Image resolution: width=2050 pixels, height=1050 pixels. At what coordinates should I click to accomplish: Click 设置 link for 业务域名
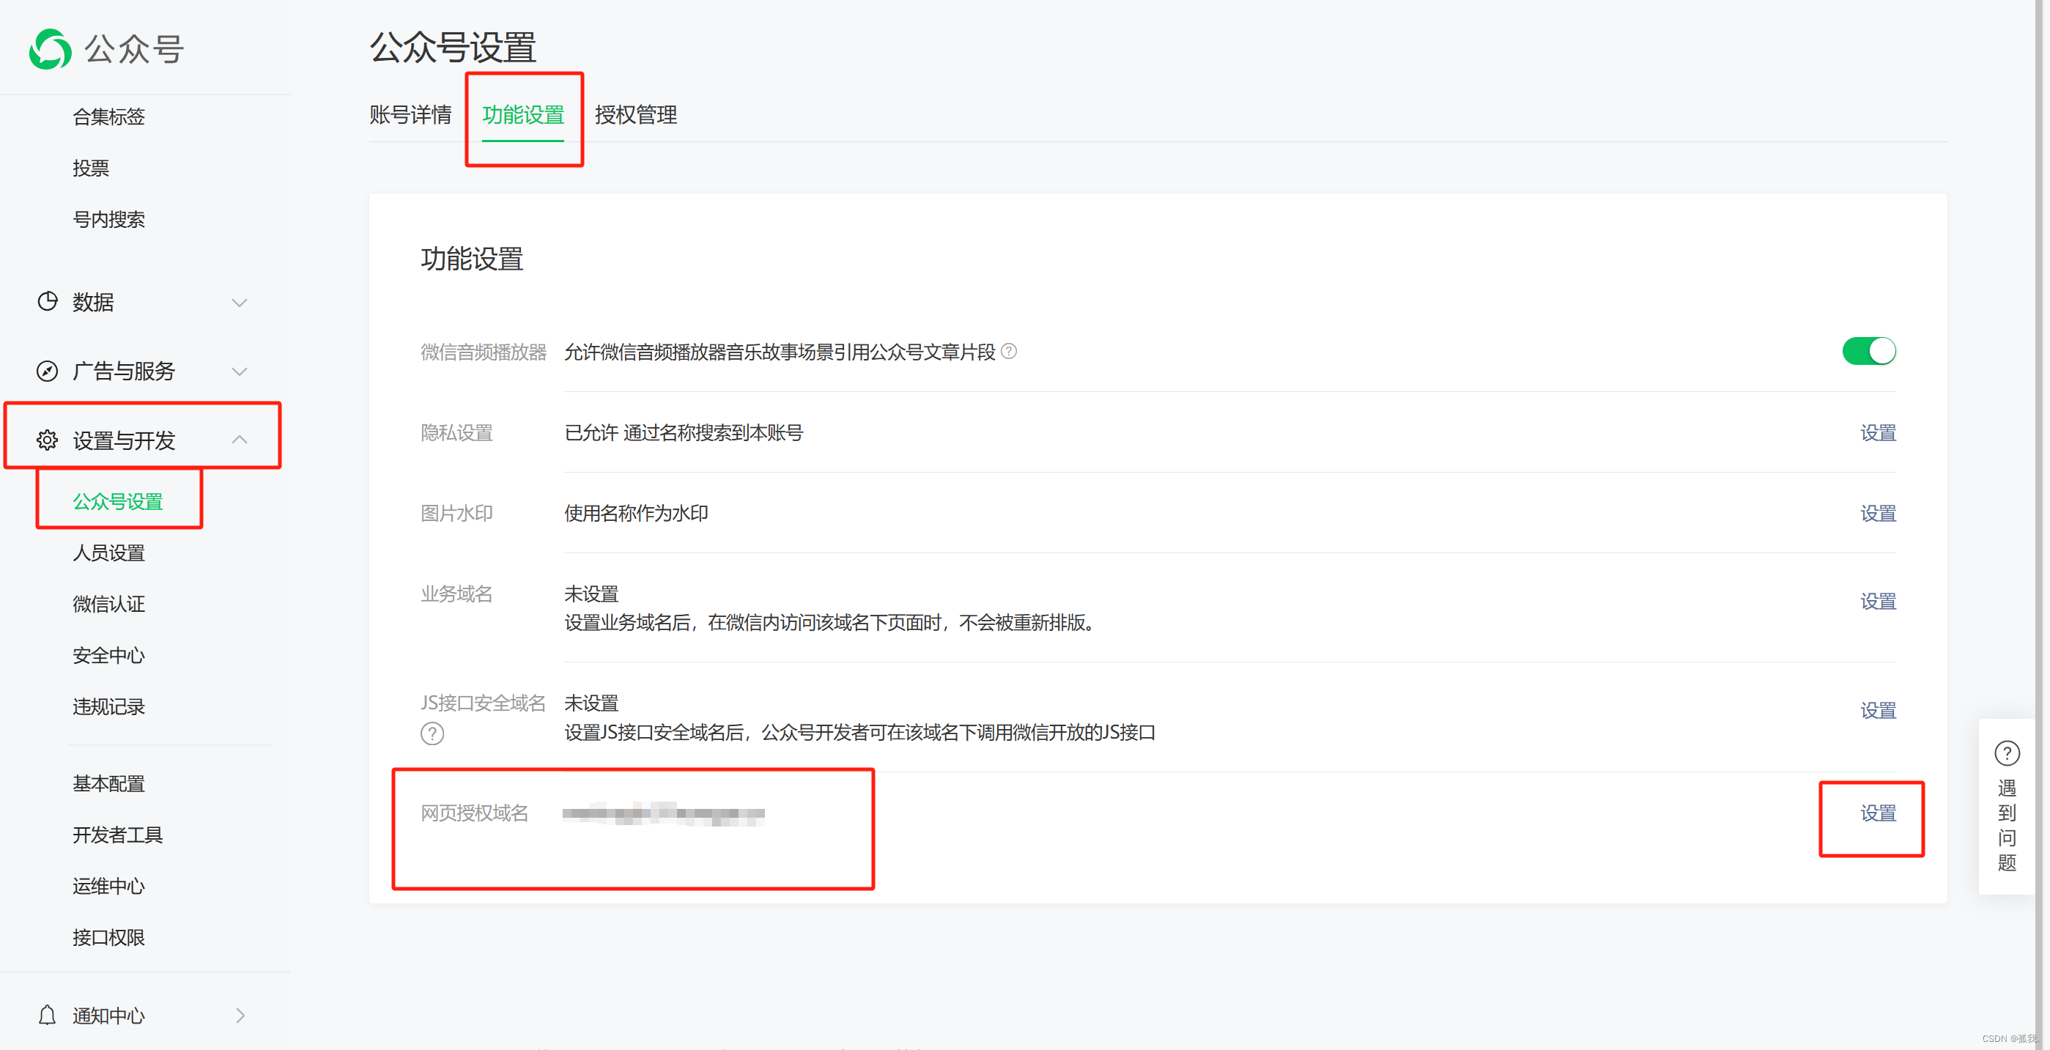tap(1878, 601)
